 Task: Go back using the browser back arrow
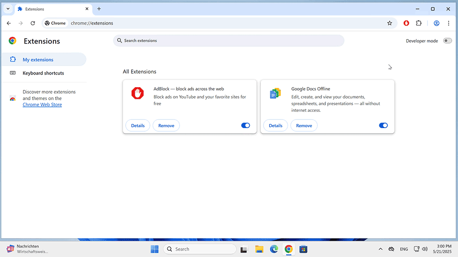[x=9, y=23]
